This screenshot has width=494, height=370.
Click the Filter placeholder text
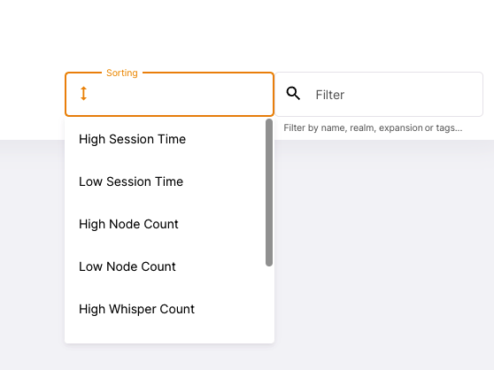(330, 95)
